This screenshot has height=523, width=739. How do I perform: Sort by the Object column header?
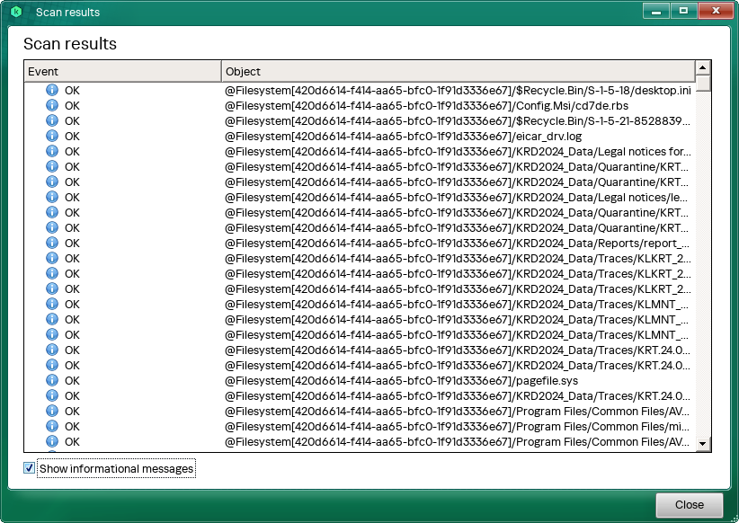[x=457, y=71]
